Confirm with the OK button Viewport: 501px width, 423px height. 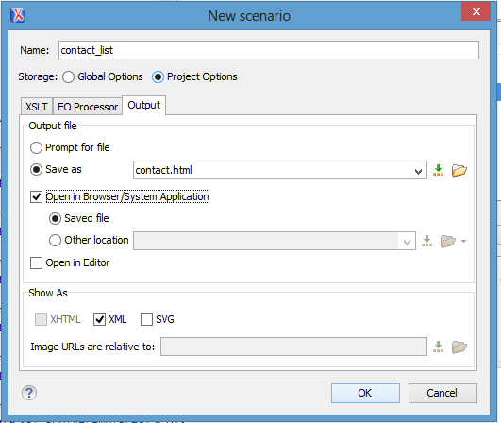365,393
